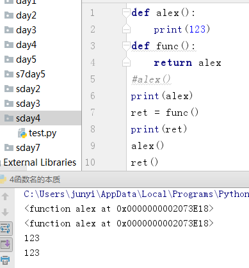Click line number 5 in gutter
This screenshot has height=268, width=249.
tap(92, 79)
